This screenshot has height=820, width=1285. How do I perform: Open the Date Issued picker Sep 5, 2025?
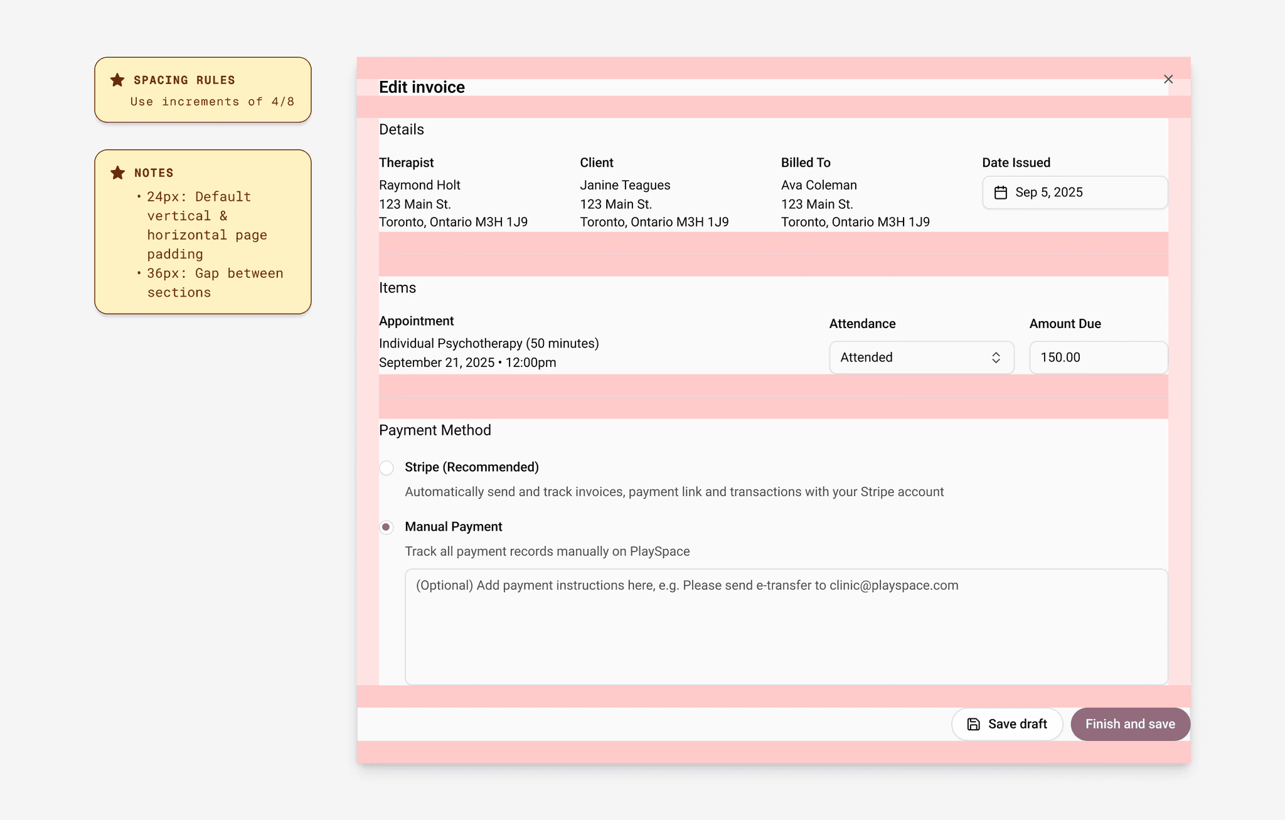(1074, 193)
